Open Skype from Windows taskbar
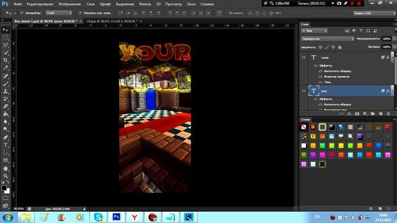The image size is (397, 223). tap(98, 217)
